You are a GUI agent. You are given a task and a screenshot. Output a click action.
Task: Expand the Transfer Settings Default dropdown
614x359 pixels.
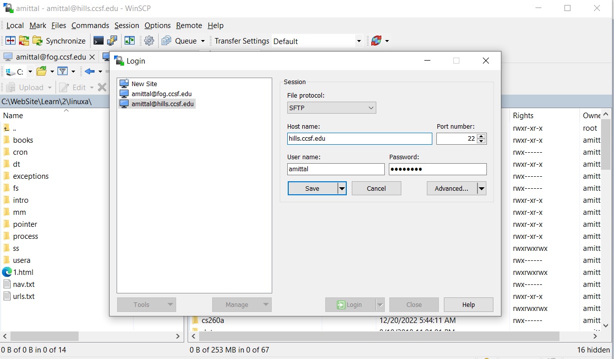tap(359, 41)
